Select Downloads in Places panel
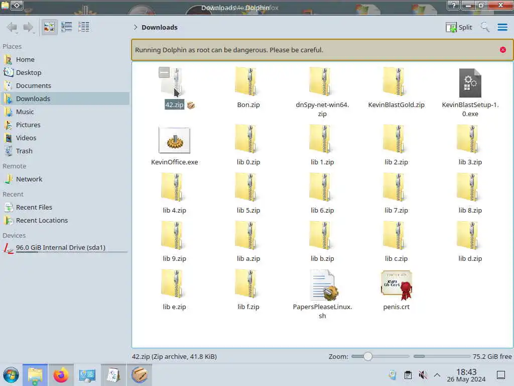The width and height of the screenshot is (514, 386). click(65, 99)
